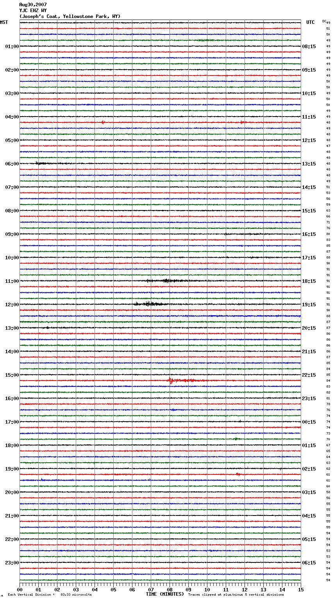Click the 06:15 UTC time label

coord(309,563)
